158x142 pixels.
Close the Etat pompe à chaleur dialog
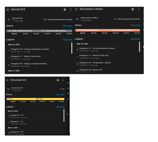click(76, 9)
